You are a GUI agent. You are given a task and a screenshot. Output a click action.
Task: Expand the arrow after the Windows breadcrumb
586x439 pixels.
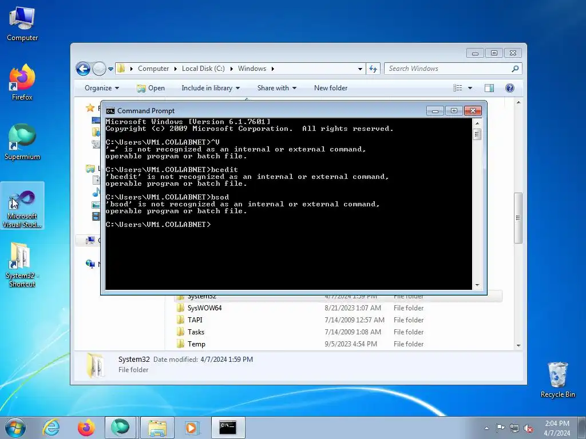[x=273, y=69]
